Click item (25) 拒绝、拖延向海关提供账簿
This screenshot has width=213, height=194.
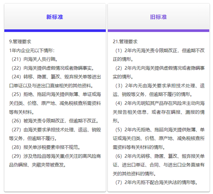(55, 103)
